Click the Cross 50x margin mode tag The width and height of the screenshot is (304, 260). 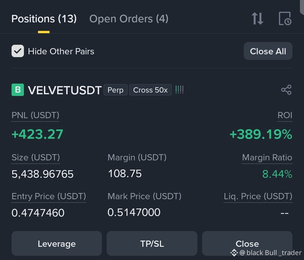[150, 90]
